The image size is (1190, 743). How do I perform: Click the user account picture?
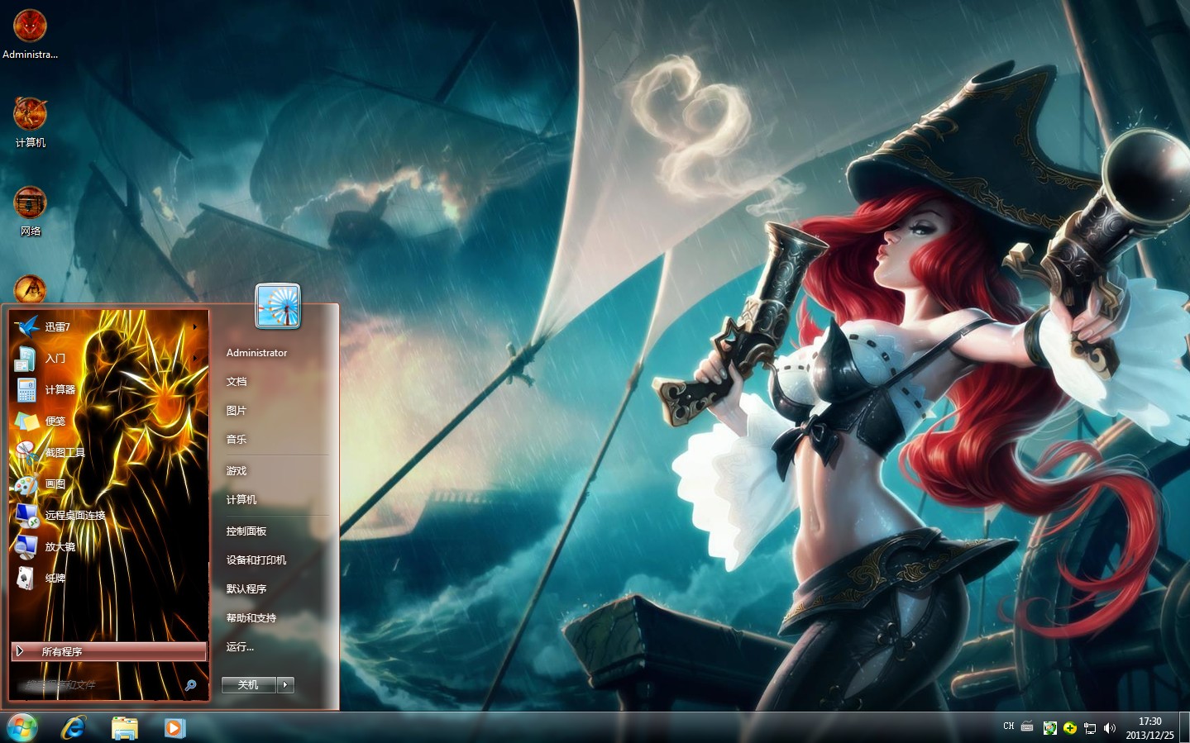click(278, 306)
